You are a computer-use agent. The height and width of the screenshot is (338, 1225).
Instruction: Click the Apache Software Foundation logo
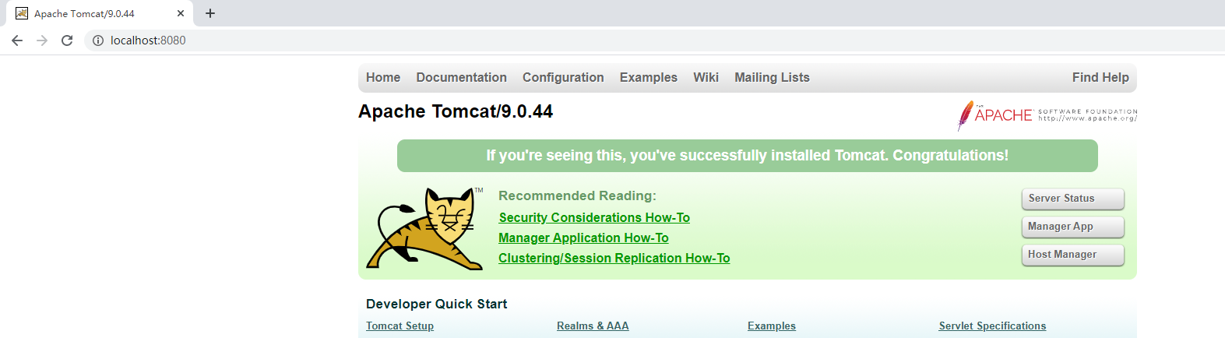click(1047, 115)
